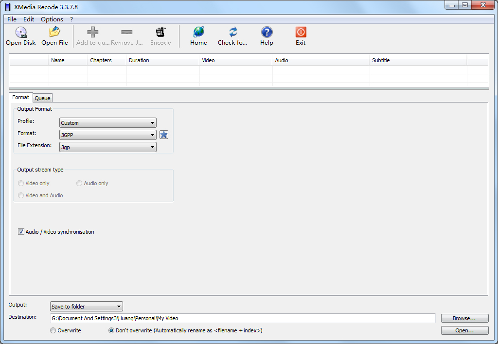Expand the Format dropdown showing 3GPP
Image resolution: width=498 pixels, height=344 pixels.
(x=107, y=135)
